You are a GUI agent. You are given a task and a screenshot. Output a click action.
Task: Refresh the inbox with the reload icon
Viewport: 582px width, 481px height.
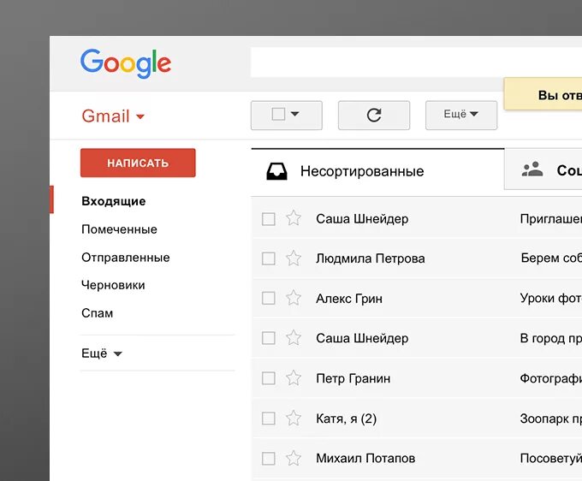(x=374, y=115)
